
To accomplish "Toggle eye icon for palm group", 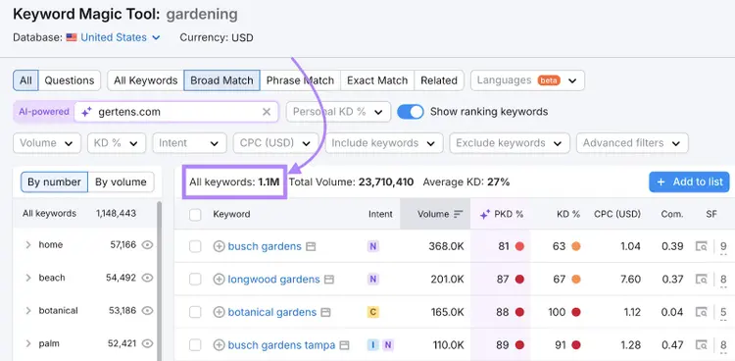I will tap(148, 343).
